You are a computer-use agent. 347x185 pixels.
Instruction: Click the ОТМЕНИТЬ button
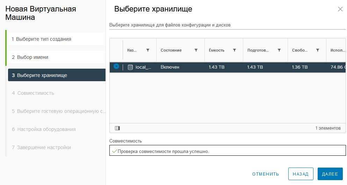point(266,174)
